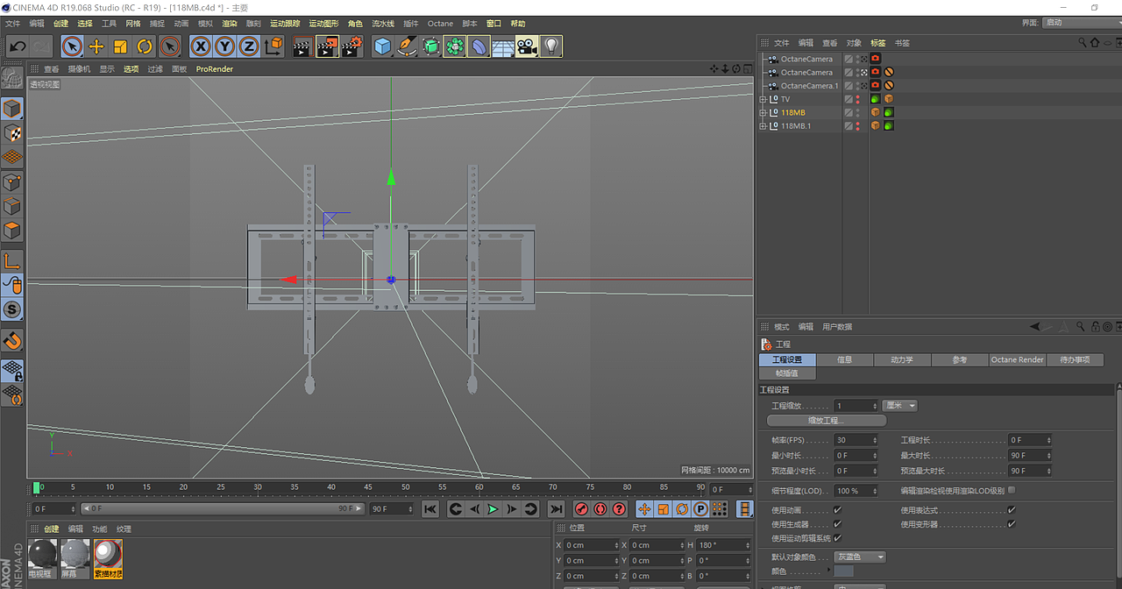The width and height of the screenshot is (1122, 589).
Task: Open the 帮助 menu
Action: [x=518, y=24]
